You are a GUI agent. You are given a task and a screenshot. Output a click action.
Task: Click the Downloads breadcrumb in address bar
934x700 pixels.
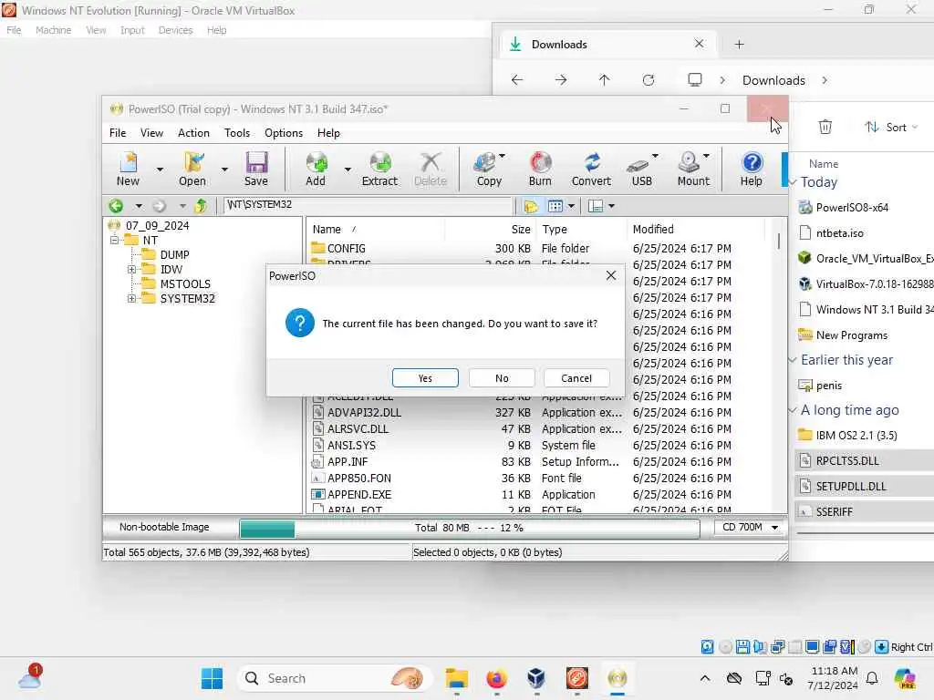pyautogui.click(x=773, y=80)
